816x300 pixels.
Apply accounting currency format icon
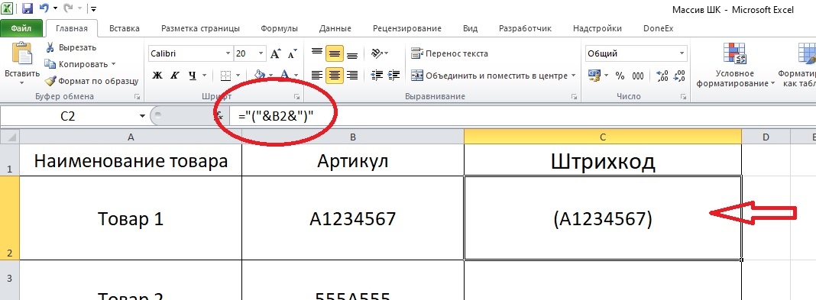pyautogui.click(x=594, y=76)
